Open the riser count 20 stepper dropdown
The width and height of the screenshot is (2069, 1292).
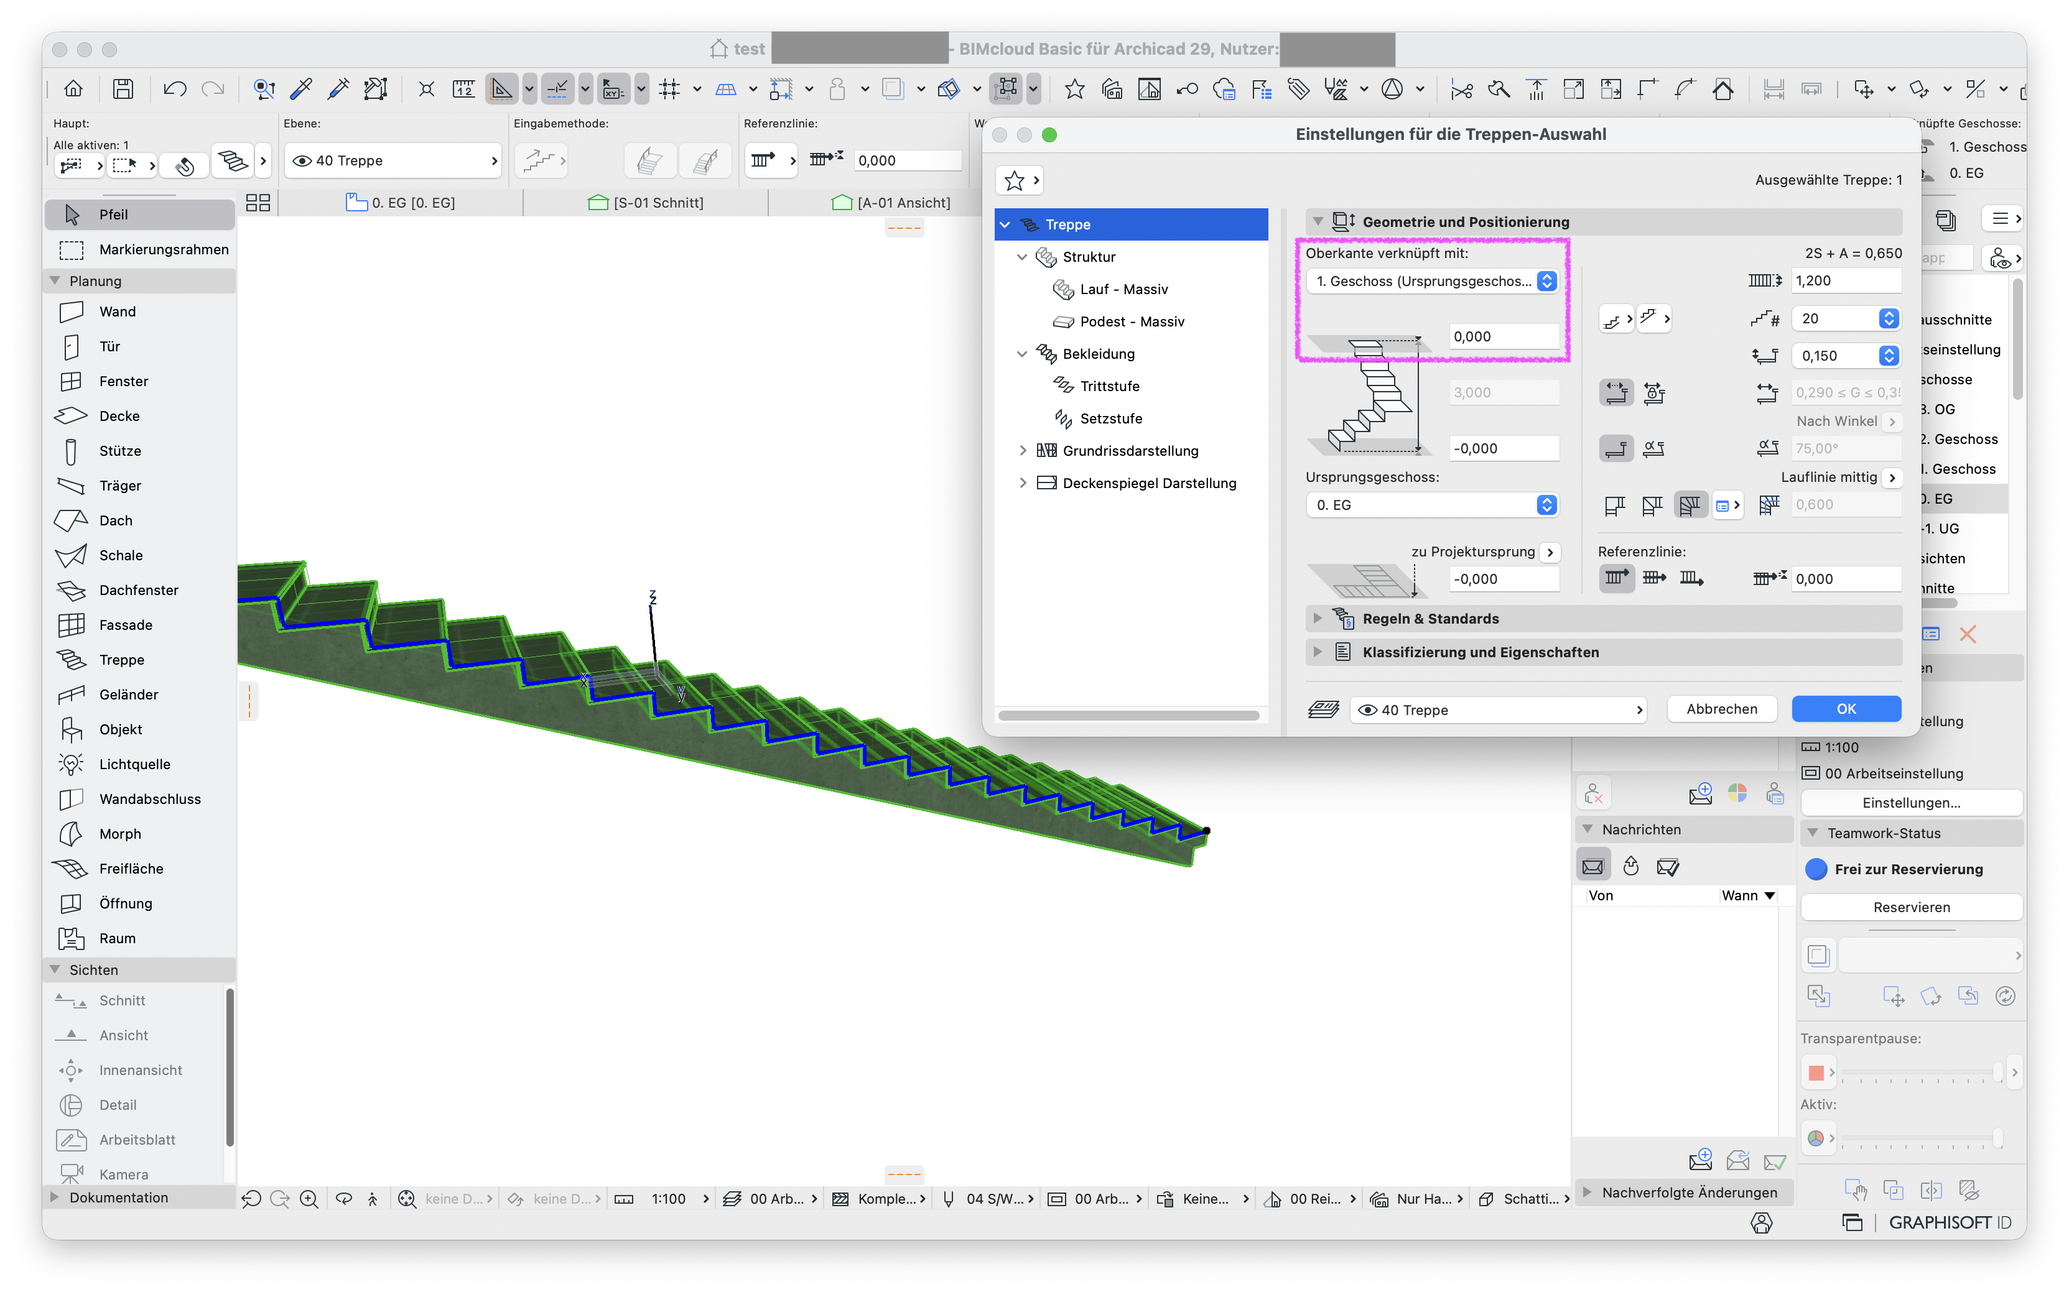coord(1889,319)
